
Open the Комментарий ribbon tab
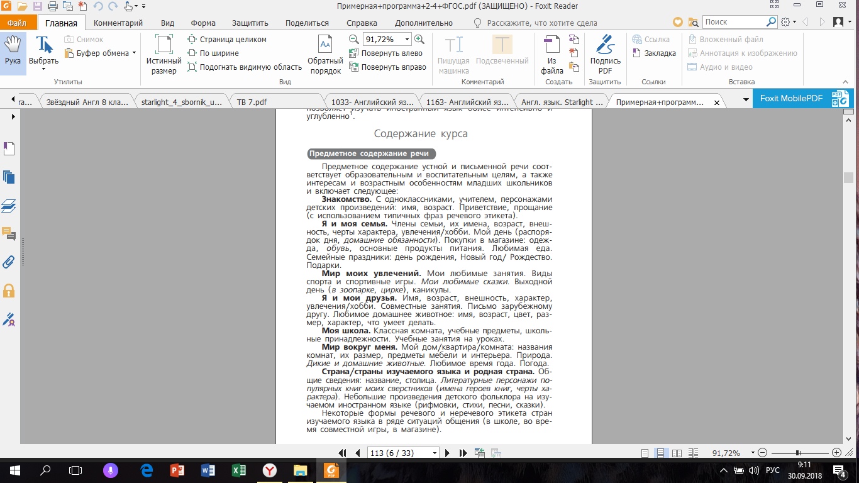click(118, 23)
